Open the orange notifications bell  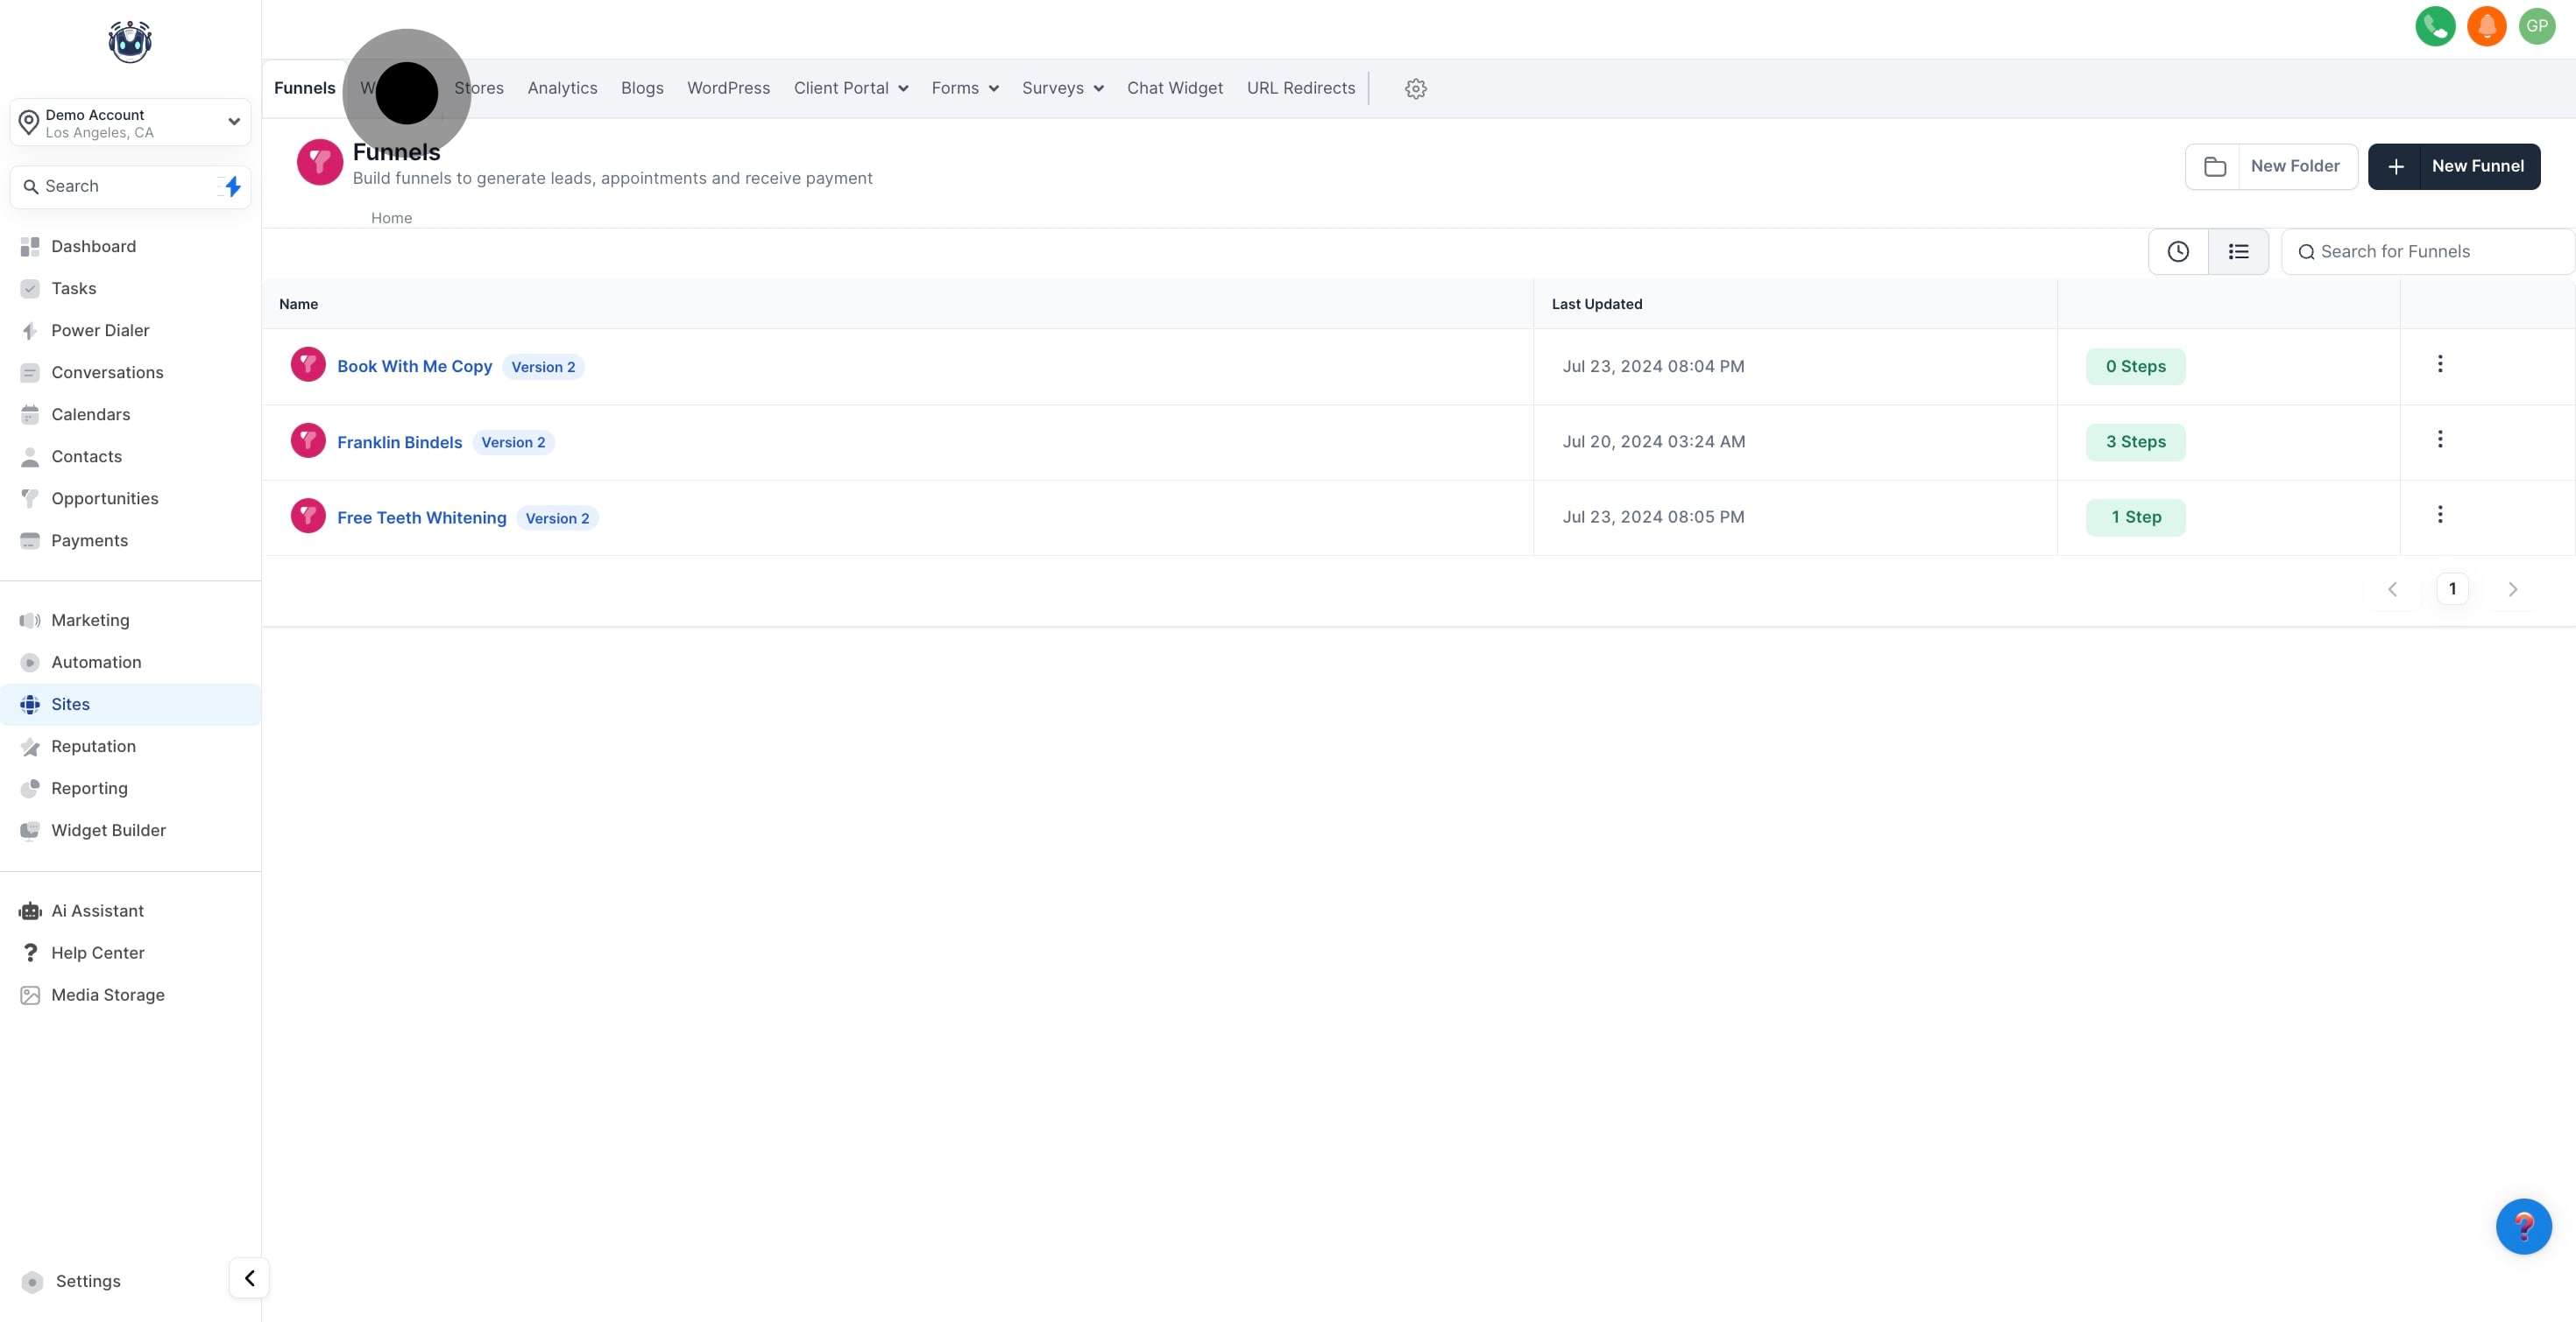point(2486,26)
